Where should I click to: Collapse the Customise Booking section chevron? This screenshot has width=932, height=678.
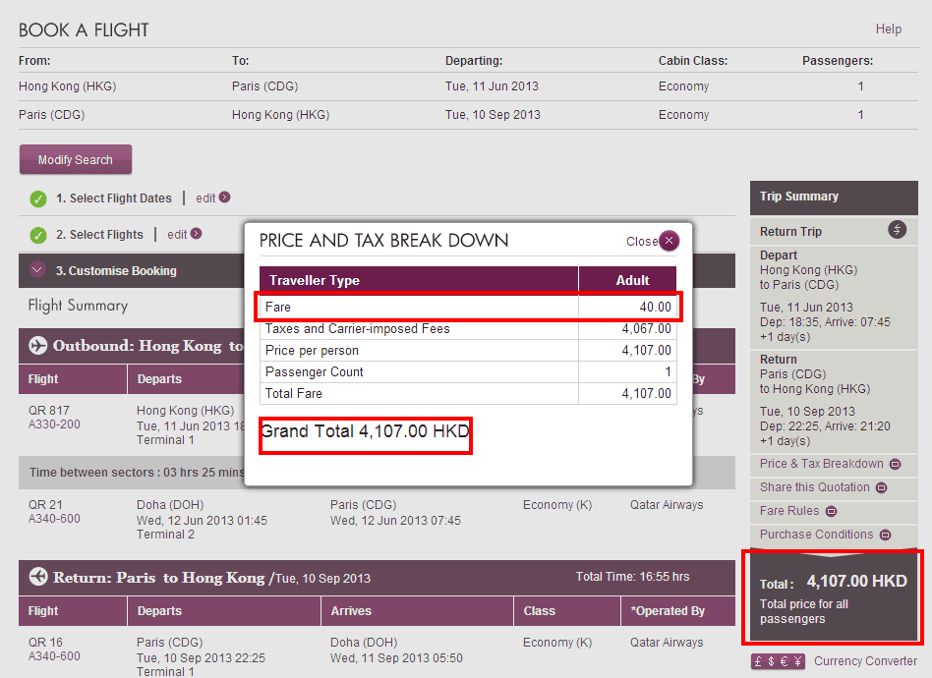37,270
